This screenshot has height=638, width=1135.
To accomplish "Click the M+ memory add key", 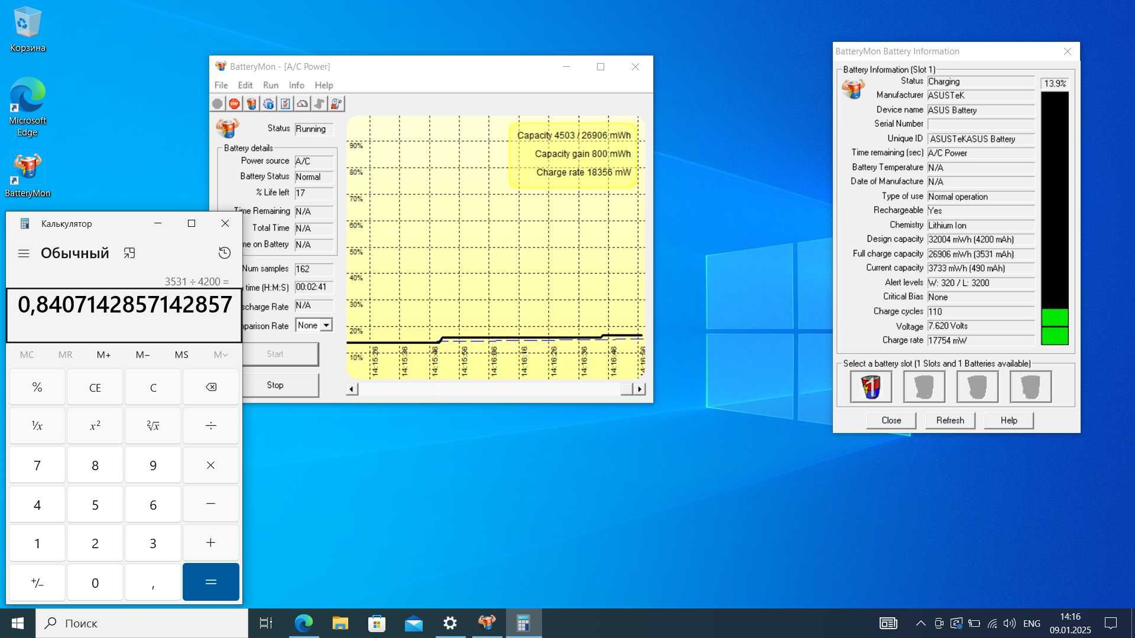I will (104, 354).
